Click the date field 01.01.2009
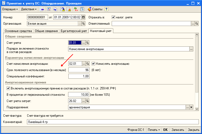202x134 pixels. [x=67, y=17]
